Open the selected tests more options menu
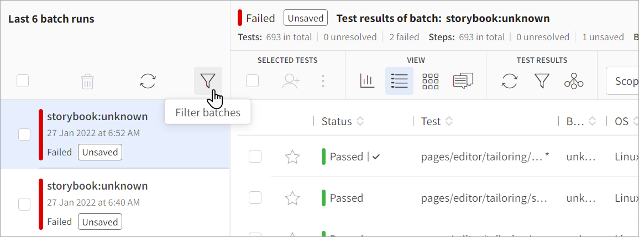This screenshot has width=639, height=237. click(x=323, y=81)
